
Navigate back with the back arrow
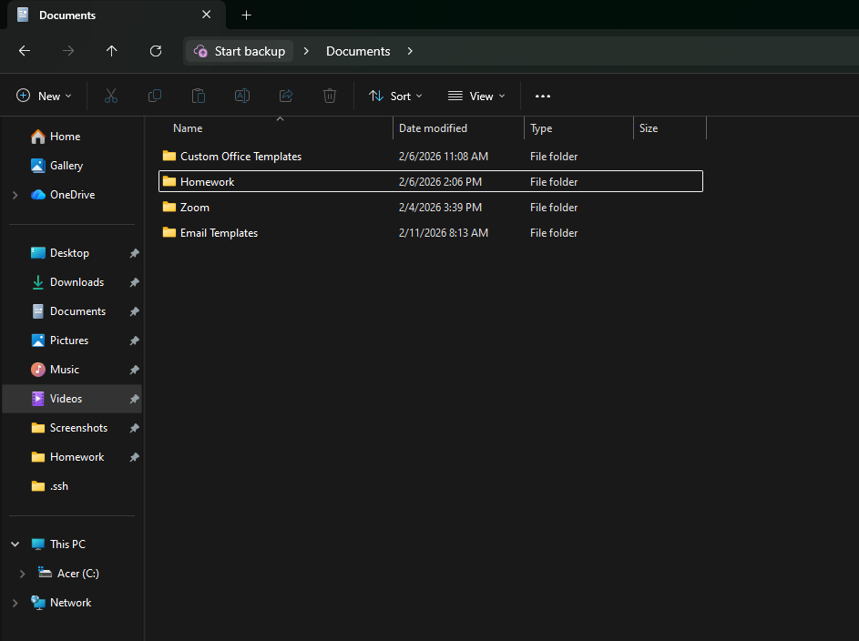pyautogui.click(x=25, y=51)
